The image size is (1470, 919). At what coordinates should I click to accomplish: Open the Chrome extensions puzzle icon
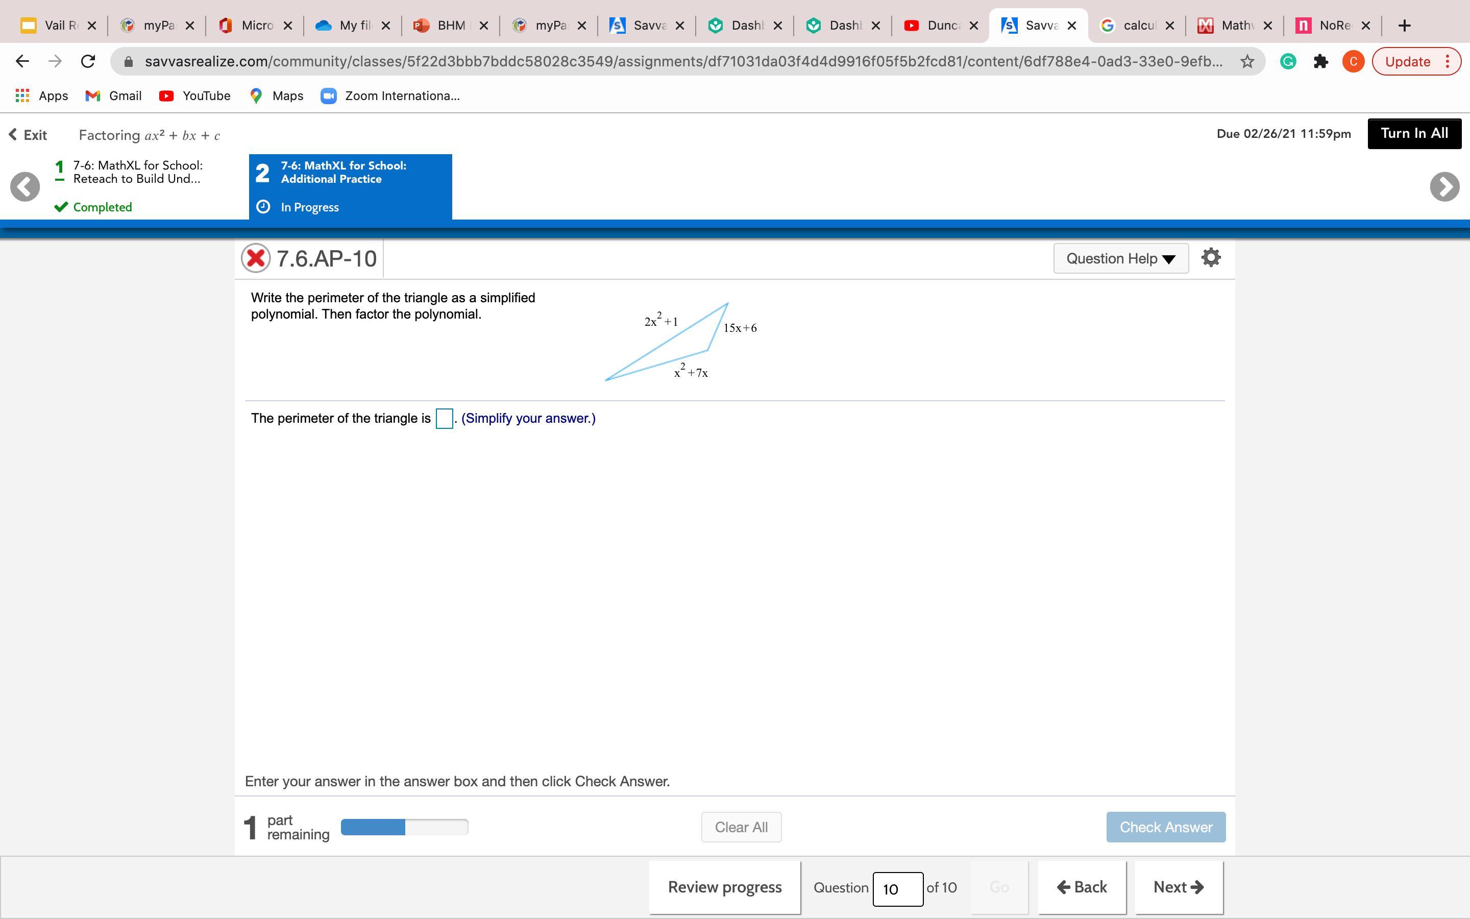[x=1320, y=61]
